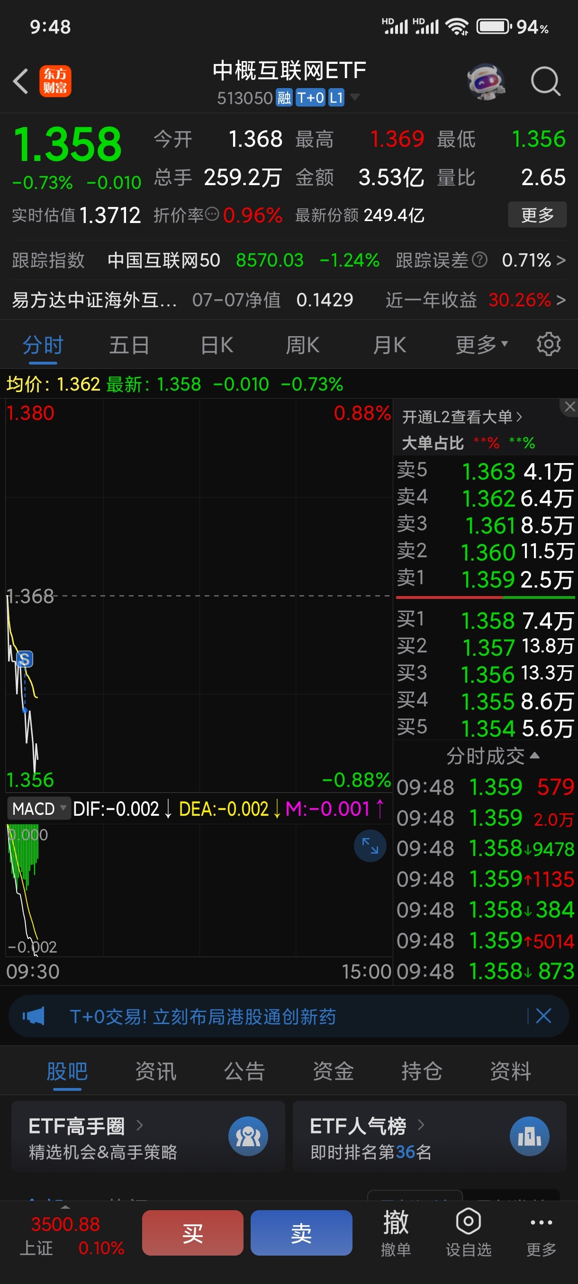Open the MACD indicator dropdown

pos(39,808)
